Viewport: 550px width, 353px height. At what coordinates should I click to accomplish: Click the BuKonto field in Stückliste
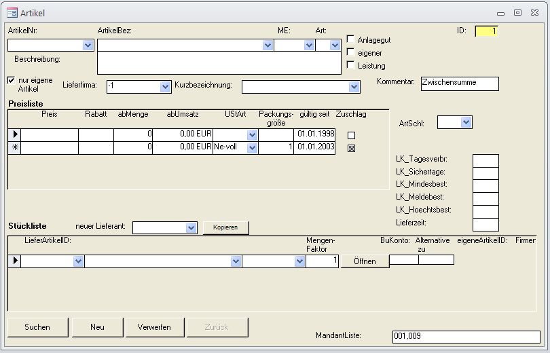point(404,260)
